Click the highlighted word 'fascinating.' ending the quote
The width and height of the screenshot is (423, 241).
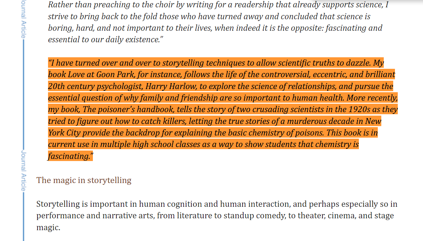[x=70, y=156]
